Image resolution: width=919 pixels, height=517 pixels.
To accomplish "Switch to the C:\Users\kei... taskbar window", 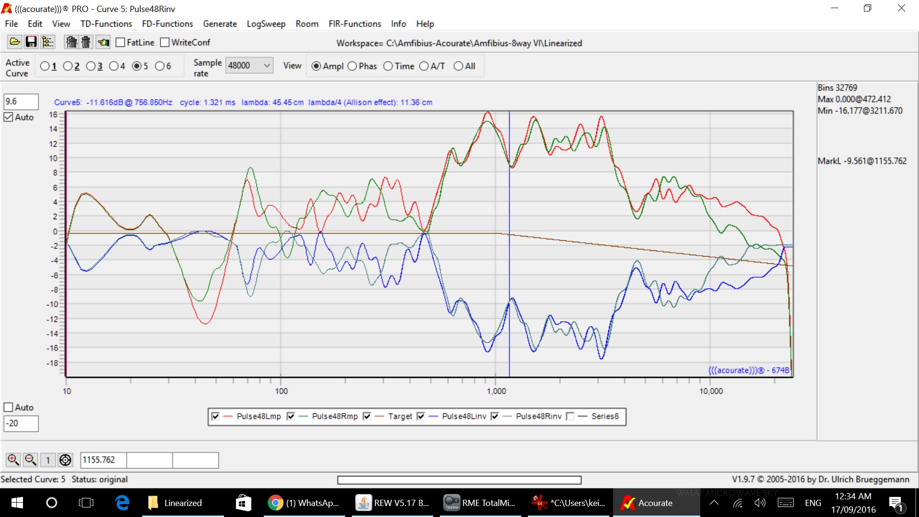I will tap(569, 503).
